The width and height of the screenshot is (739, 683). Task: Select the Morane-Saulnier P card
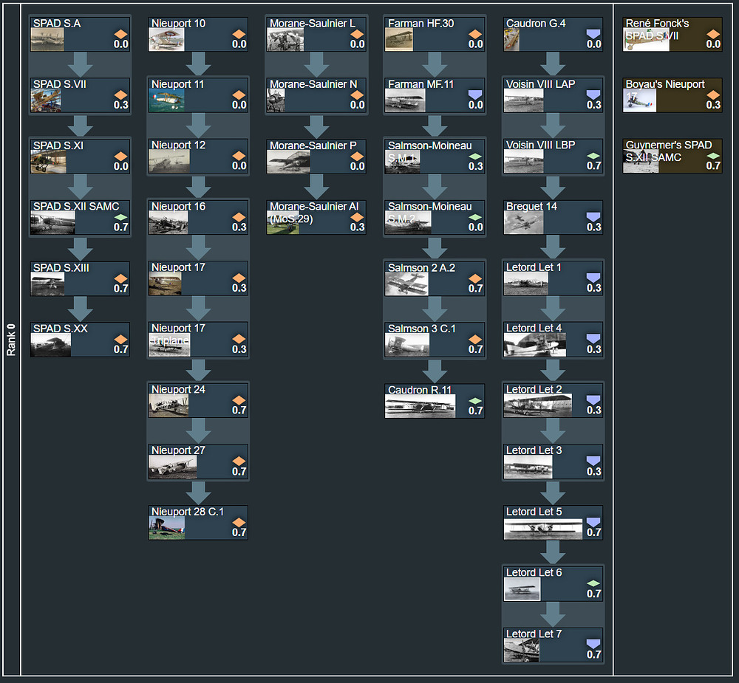point(317,157)
